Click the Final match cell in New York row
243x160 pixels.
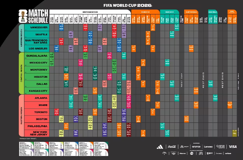coord(234,133)
